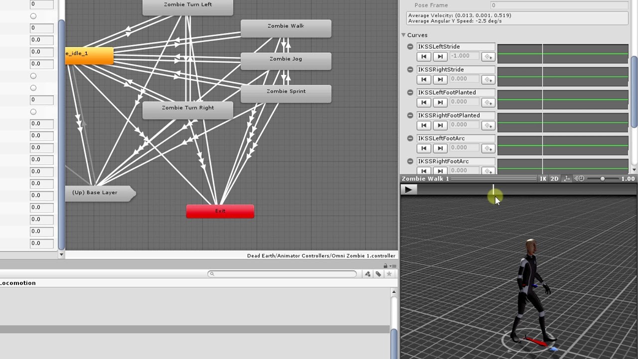Open the Project panel options menu
Screen dimensions: 638x359
point(393,266)
